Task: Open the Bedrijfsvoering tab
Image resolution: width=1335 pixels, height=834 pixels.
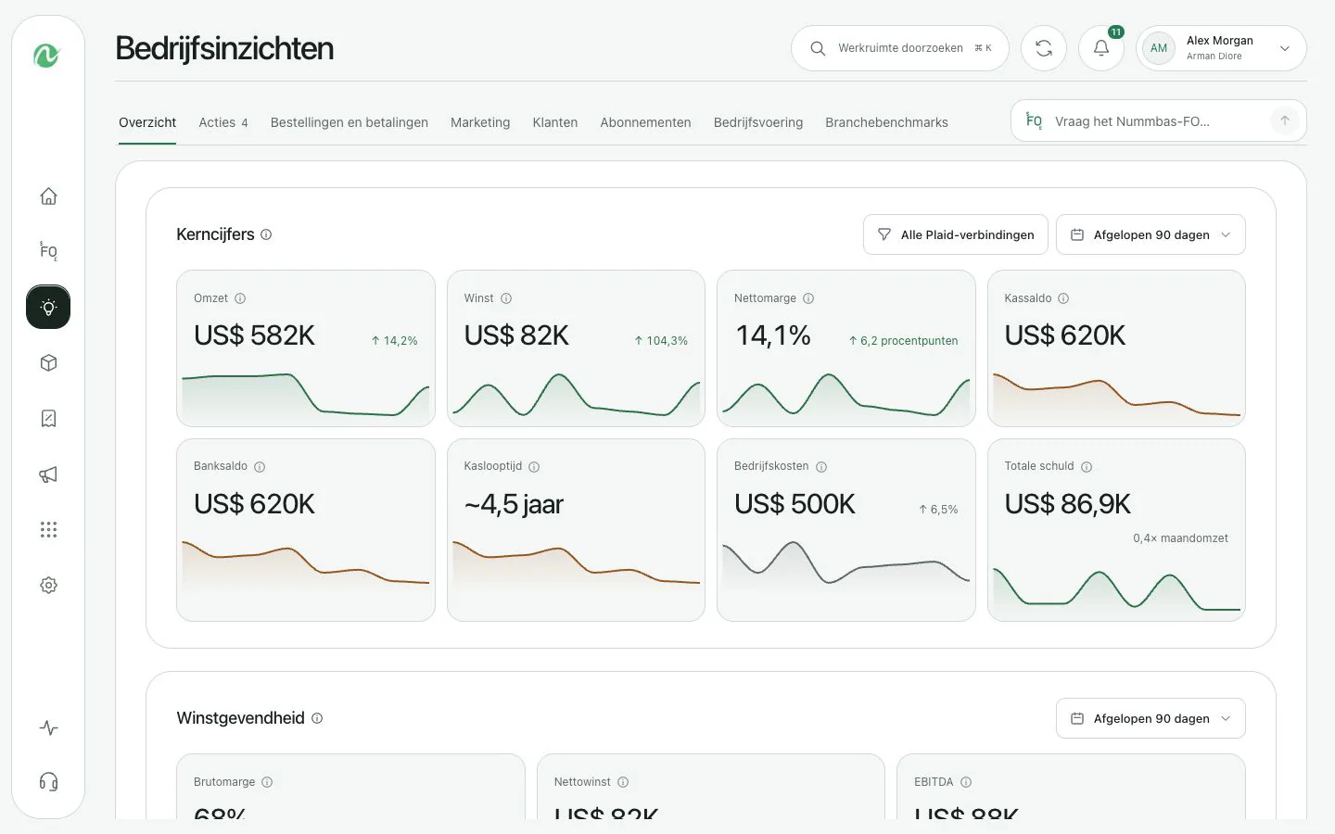Action: pos(758,122)
